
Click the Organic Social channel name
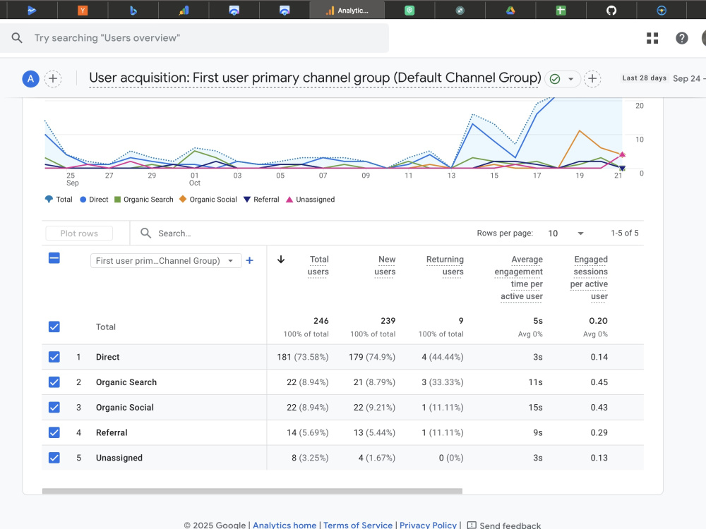[125, 407]
